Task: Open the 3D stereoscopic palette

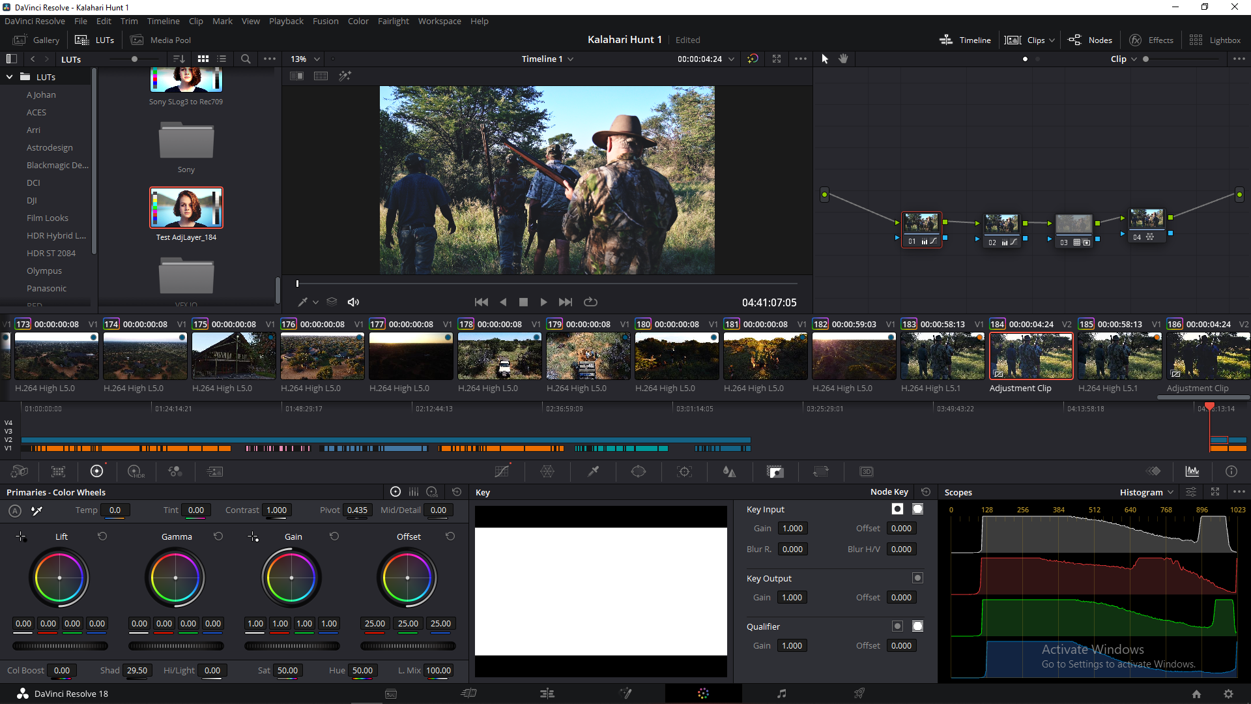Action: [x=867, y=471]
